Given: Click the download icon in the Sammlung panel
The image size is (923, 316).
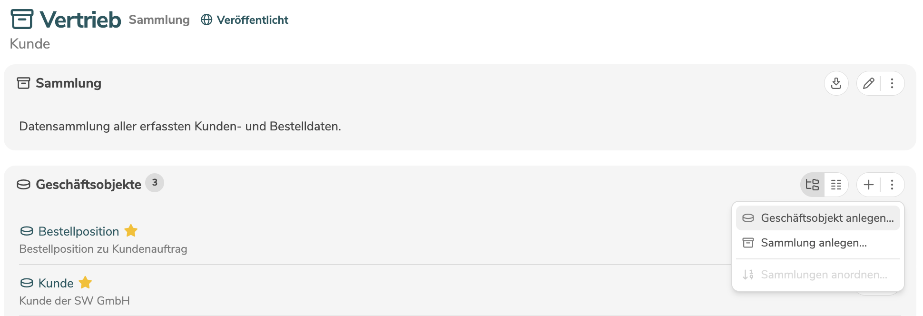Looking at the screenshot, I should pos(836,83).
